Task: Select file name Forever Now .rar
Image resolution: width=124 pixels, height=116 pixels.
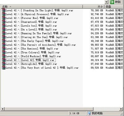Action: coord(32,18)
